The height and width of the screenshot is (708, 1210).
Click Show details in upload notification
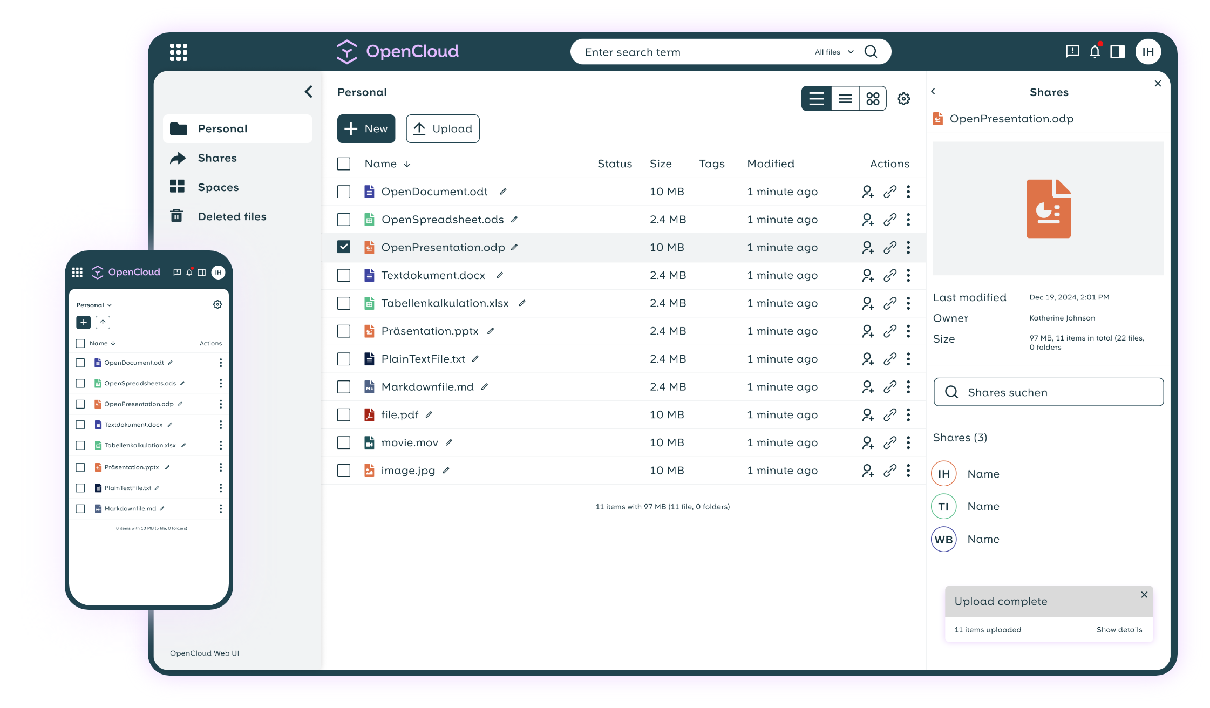(x=1119, y=630)
